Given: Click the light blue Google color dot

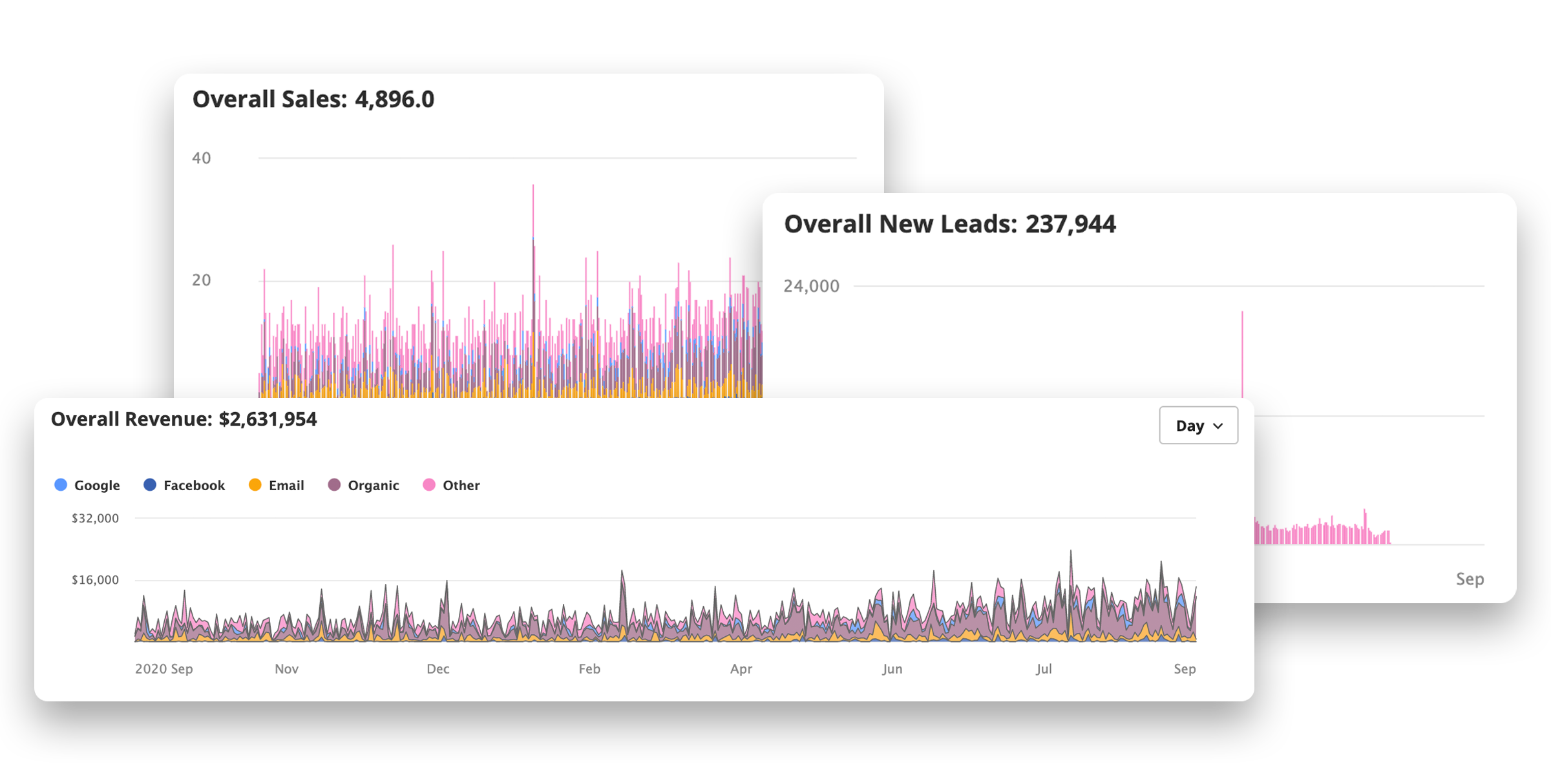Looking at the screenshot, I should [61, 485].
